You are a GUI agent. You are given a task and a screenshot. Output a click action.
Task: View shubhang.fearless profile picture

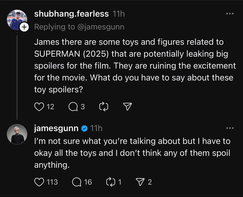17,20
